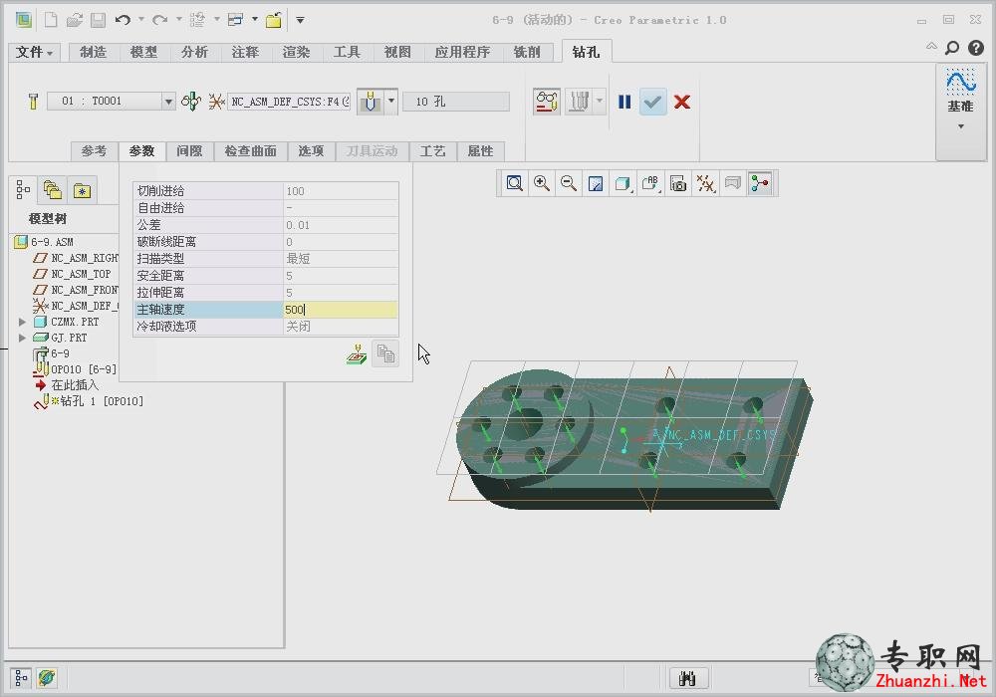Open the 间隙 dashboard tab
Viewport: 996px width, 697px height.
tap(189, 151)
